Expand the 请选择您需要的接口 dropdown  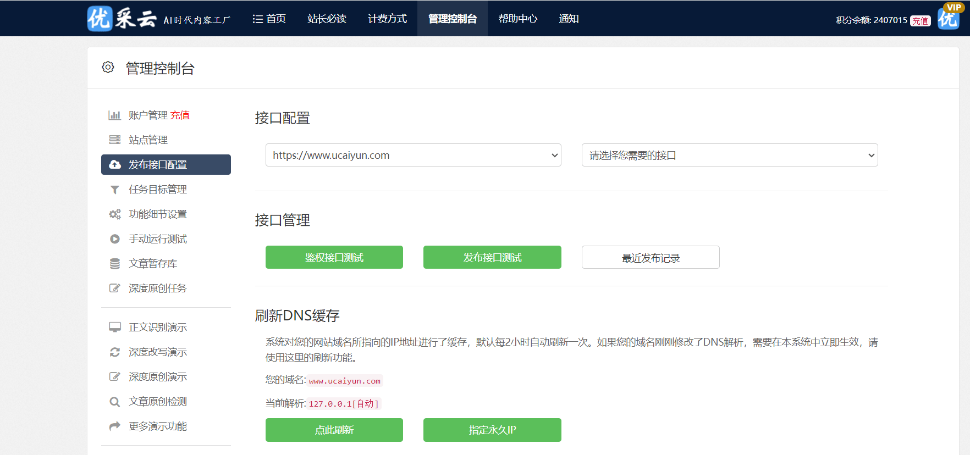tap(729, 156)
